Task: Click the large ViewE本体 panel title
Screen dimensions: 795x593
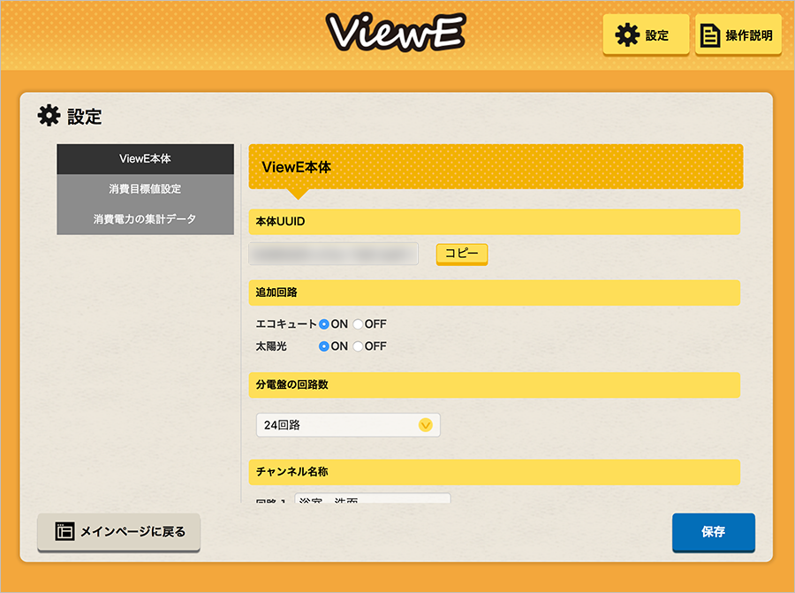Action: coord(297,167)
